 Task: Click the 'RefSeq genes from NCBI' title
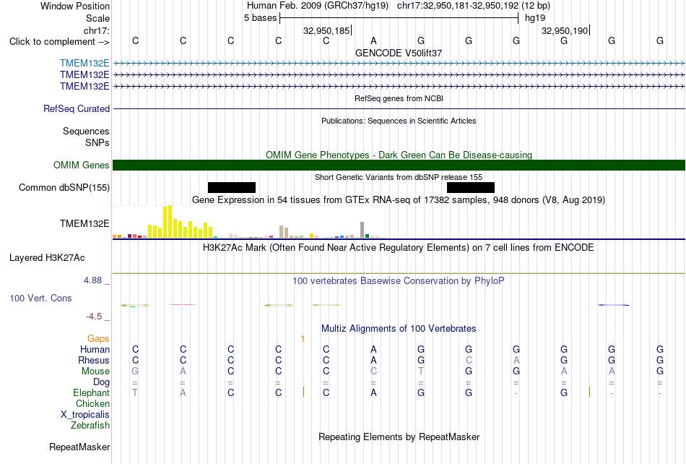(399, 98)
